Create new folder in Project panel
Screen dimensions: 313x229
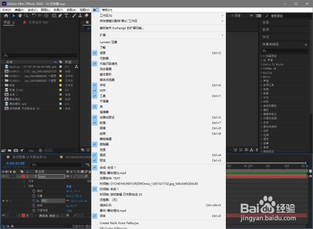point(9,150)
